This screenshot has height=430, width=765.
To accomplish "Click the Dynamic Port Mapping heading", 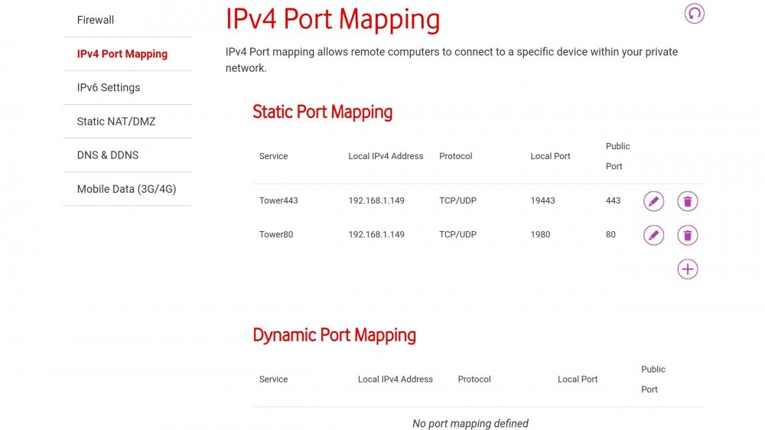I will [x=334, y=335].
